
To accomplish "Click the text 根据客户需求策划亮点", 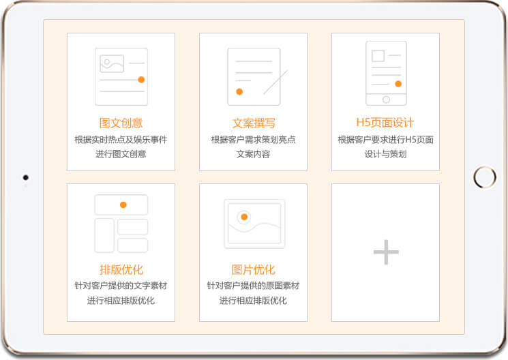I will [x=254, y=140].
